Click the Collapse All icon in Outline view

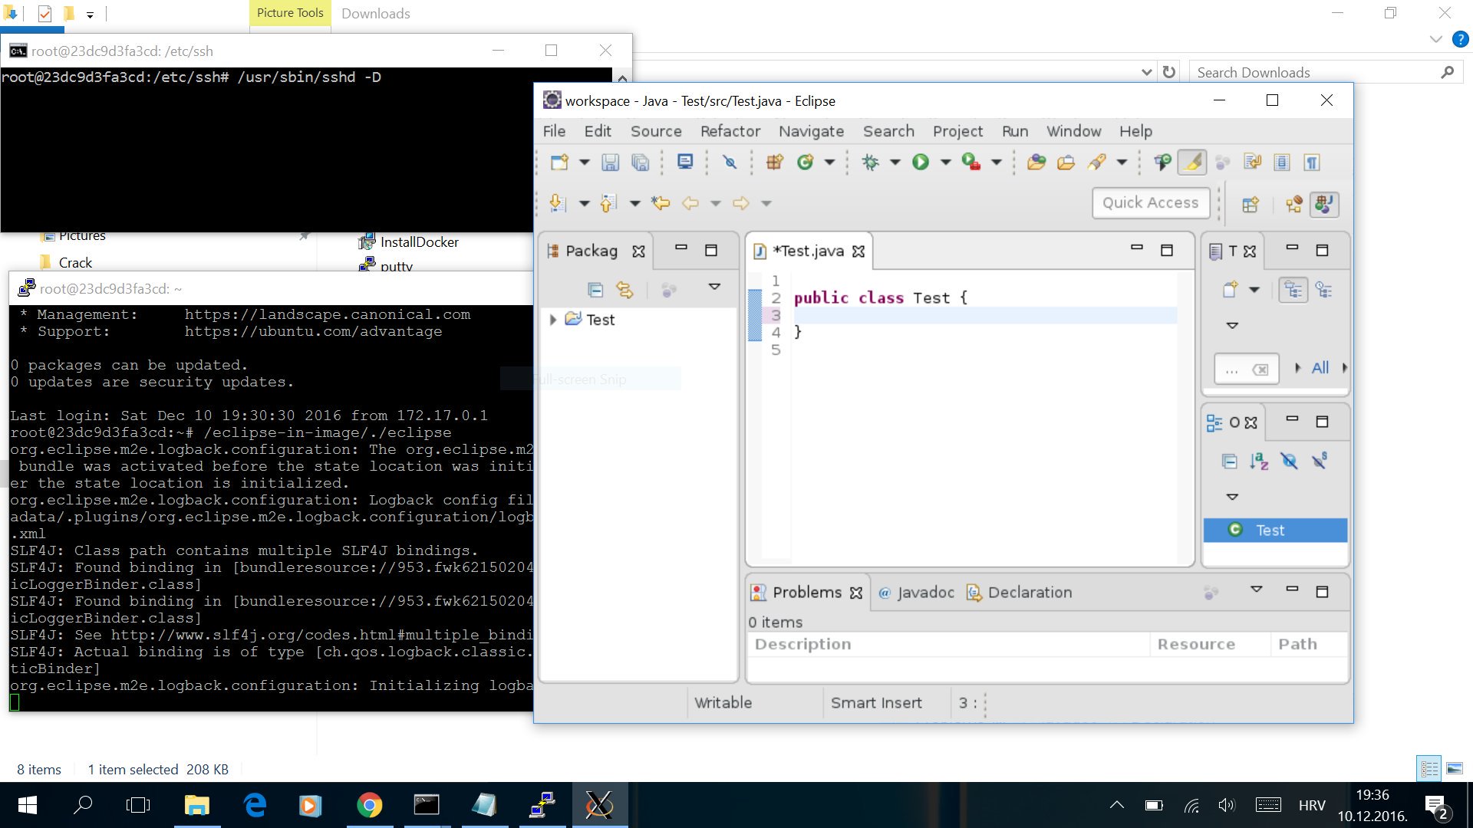pyautogui.click(x=1229, y=461)
